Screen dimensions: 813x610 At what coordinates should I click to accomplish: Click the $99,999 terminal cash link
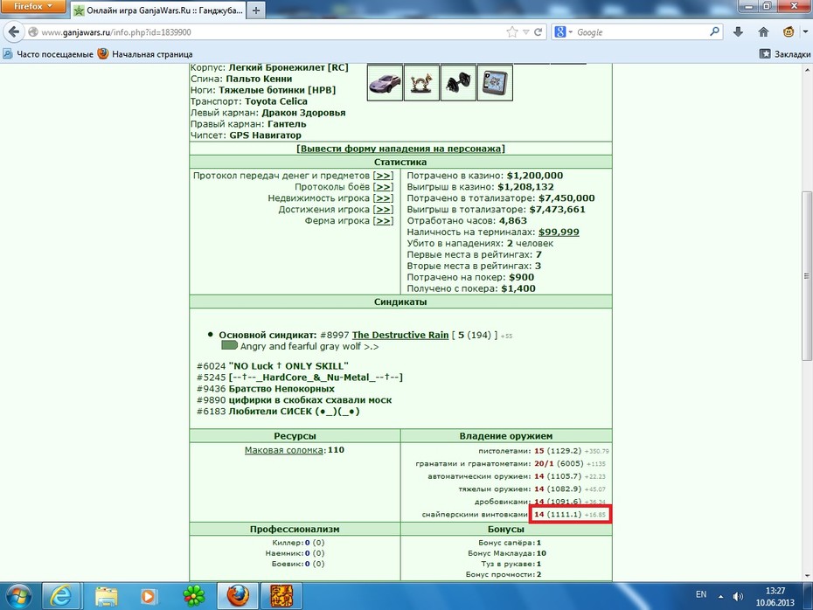coord(559,232)
